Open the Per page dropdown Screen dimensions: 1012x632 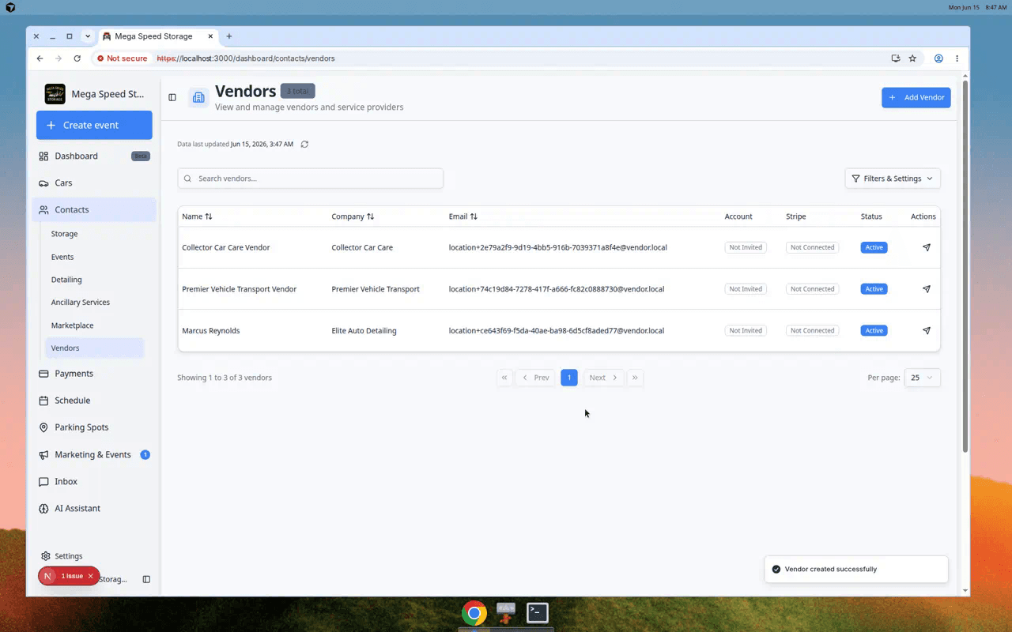(x=922, y=378)
